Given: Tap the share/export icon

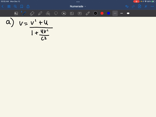Looking at the screenshot, I should pos(28,6).
